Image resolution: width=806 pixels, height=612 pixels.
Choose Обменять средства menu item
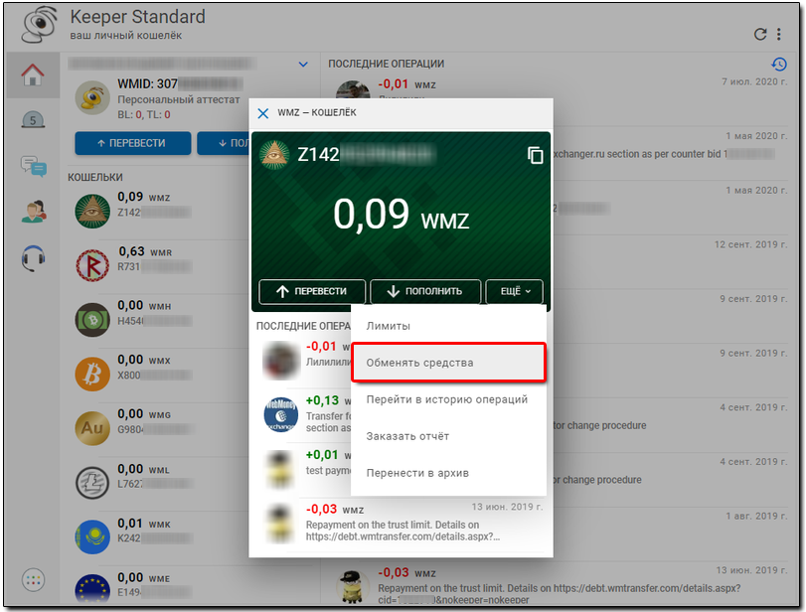448,363
